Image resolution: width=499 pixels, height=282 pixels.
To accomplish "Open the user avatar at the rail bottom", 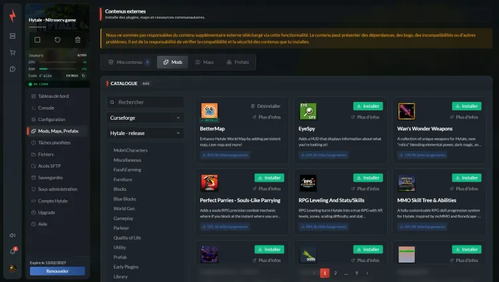I will (x=13, y=268).
